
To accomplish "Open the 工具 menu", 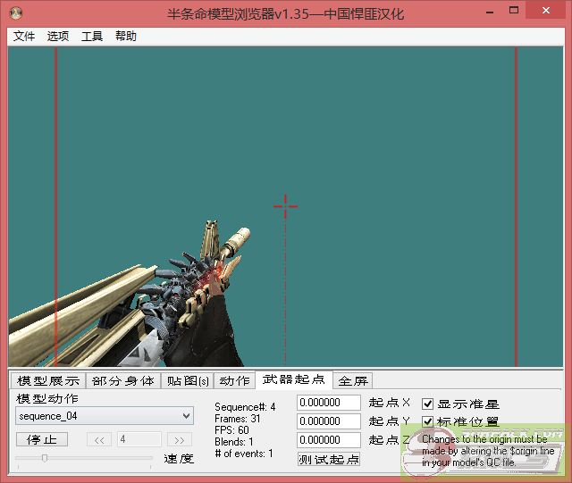I will (92, 37).
